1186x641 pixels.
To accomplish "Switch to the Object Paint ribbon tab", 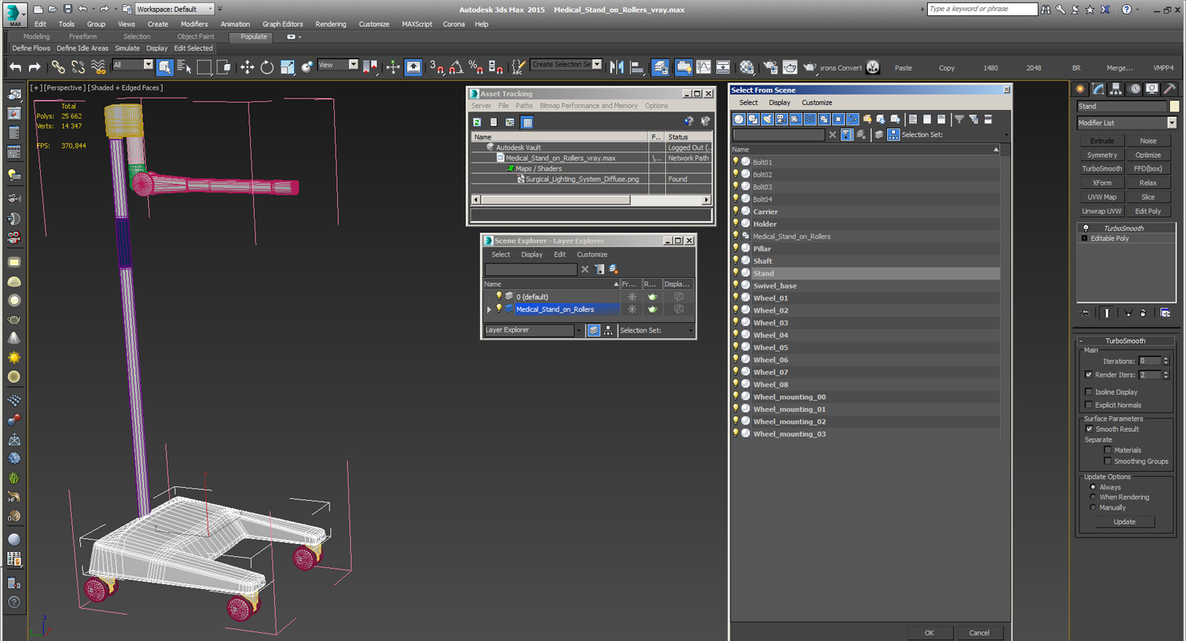I will [x=196, y=37].
